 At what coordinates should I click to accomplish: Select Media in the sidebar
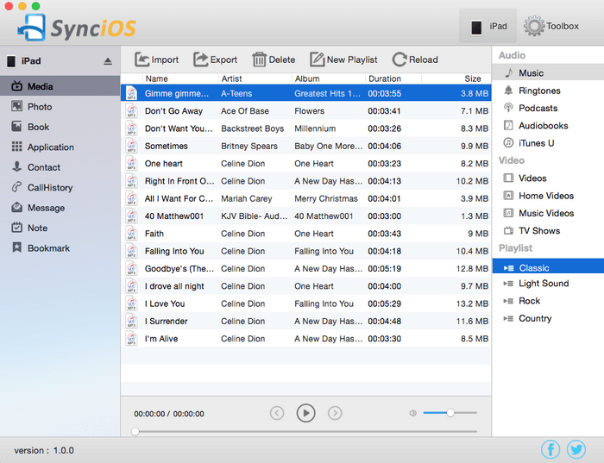60,86
